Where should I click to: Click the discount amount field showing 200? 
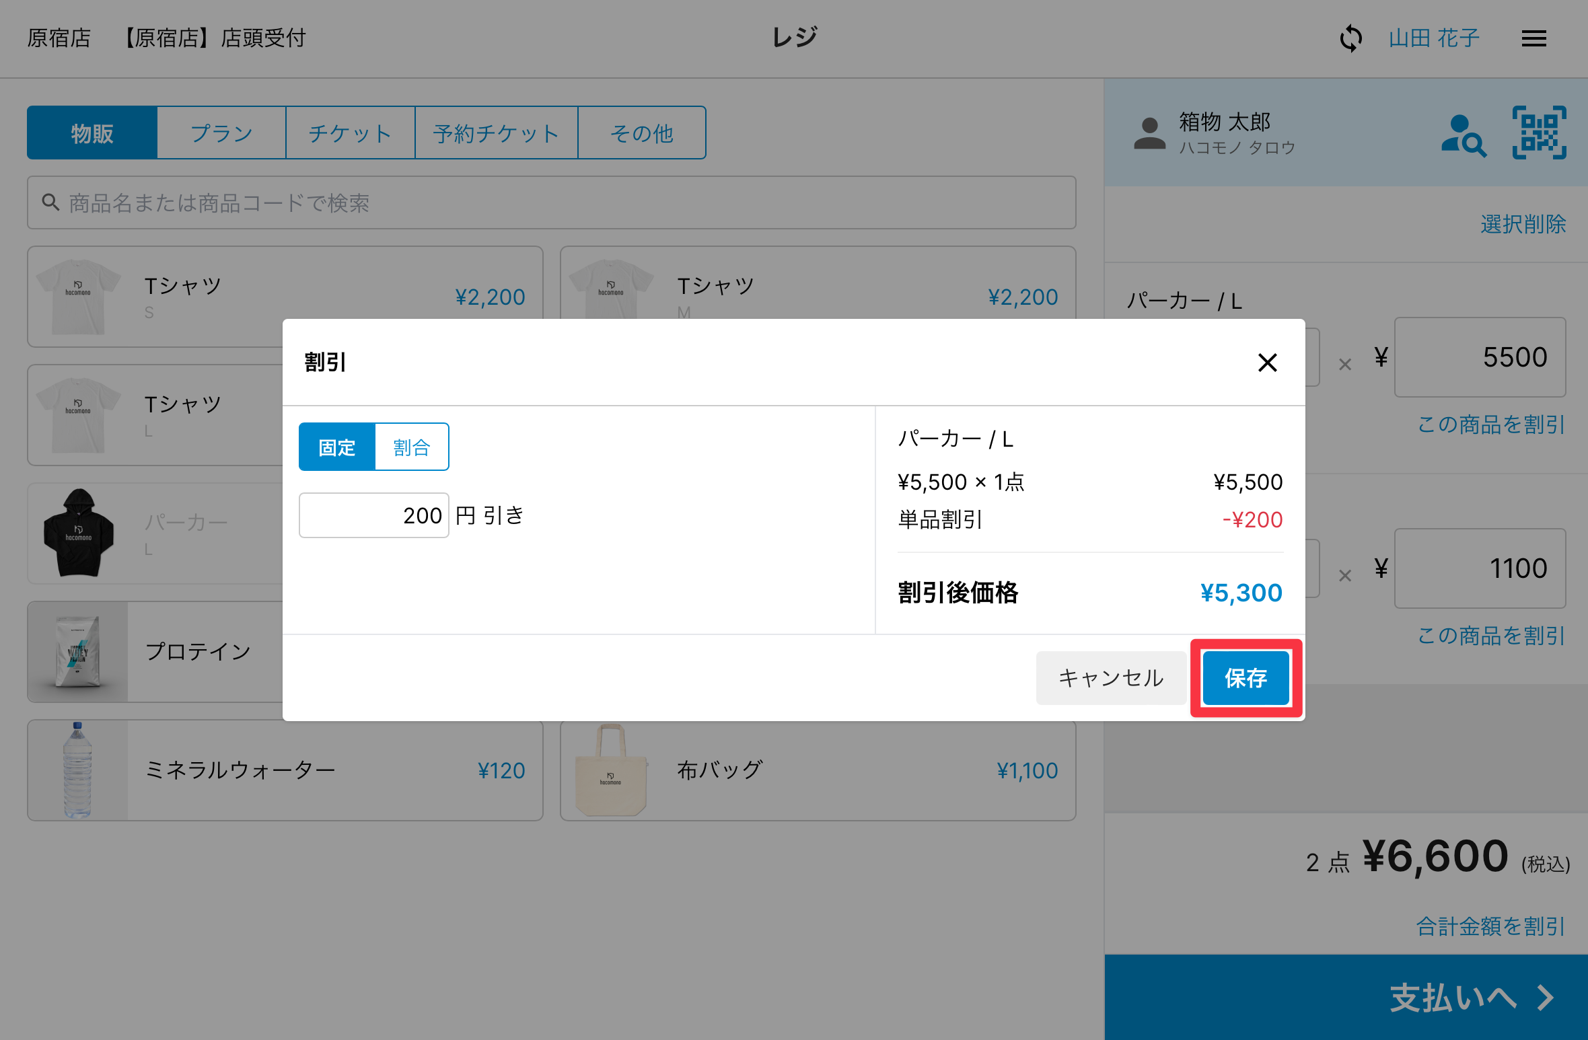click(374, 515)
